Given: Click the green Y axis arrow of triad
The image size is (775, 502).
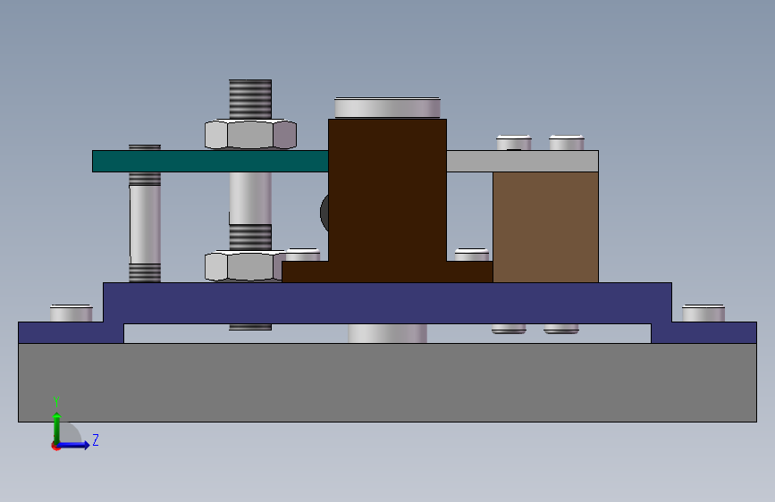Looking at the screenshot, I should [57, 427].
